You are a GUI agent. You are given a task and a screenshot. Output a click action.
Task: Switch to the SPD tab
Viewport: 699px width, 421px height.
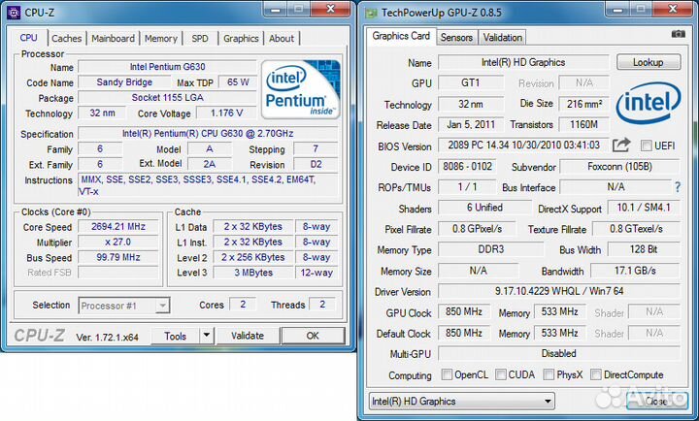tap(200, 39)
